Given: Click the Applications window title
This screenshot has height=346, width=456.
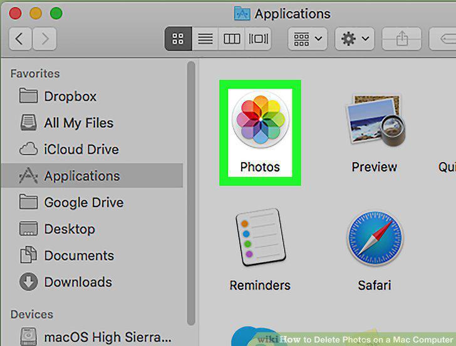Looking at the screenshot, I should (293, 14).
